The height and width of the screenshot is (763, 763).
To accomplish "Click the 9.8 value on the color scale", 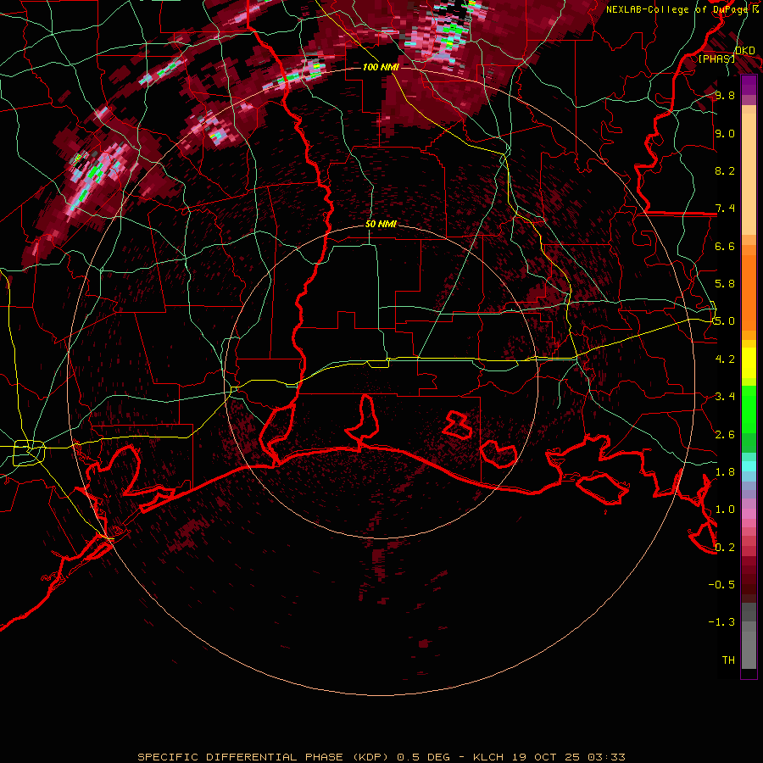I will click(x=725, y=96).
